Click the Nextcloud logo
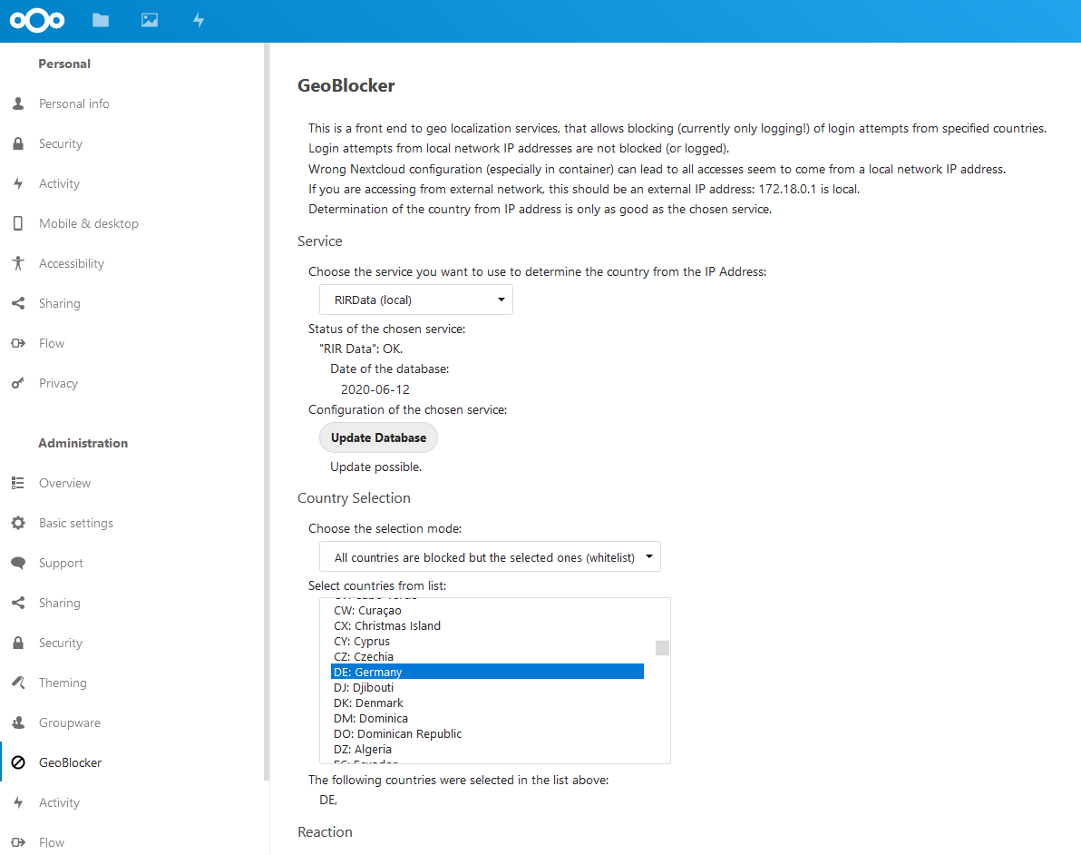Image resolution: width=1081 pixels, height=855 pixels. [x=37, y=21]
